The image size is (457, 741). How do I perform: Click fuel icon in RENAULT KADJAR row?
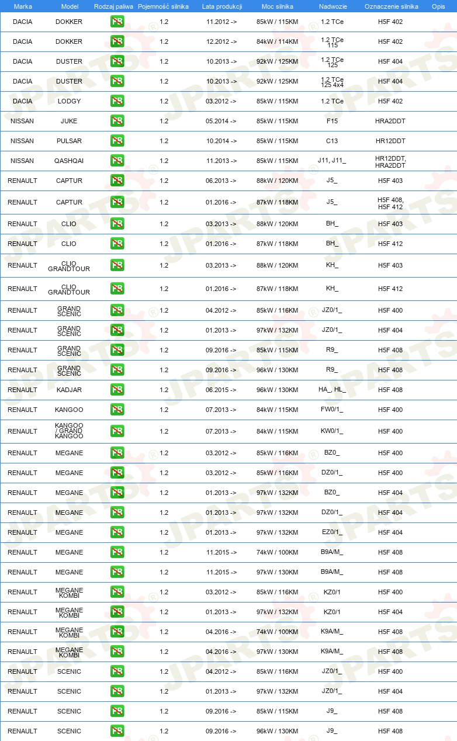pyautogui.click(x=117, y=390)
